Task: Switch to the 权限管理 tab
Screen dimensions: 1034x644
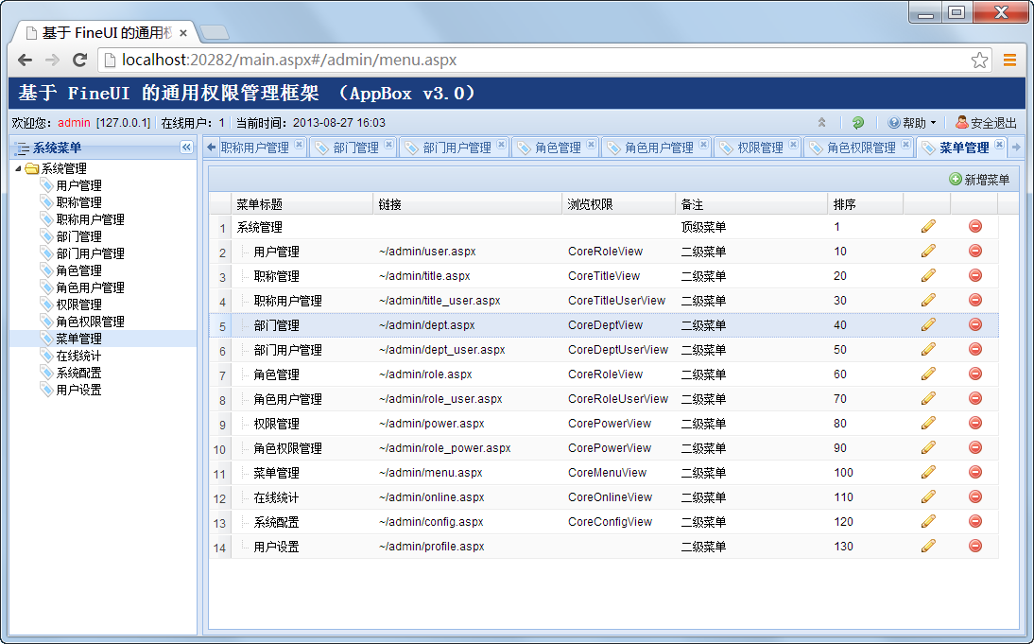Action: [x=760, y=148]
